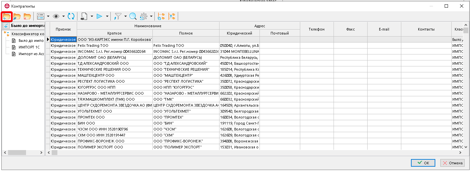Click the list view form icon
Viewport: 470px width, 171px height.
click(x=41, y=16)
